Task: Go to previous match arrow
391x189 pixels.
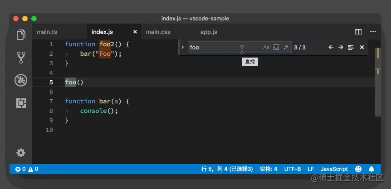Action: click(x=331, y=47)
